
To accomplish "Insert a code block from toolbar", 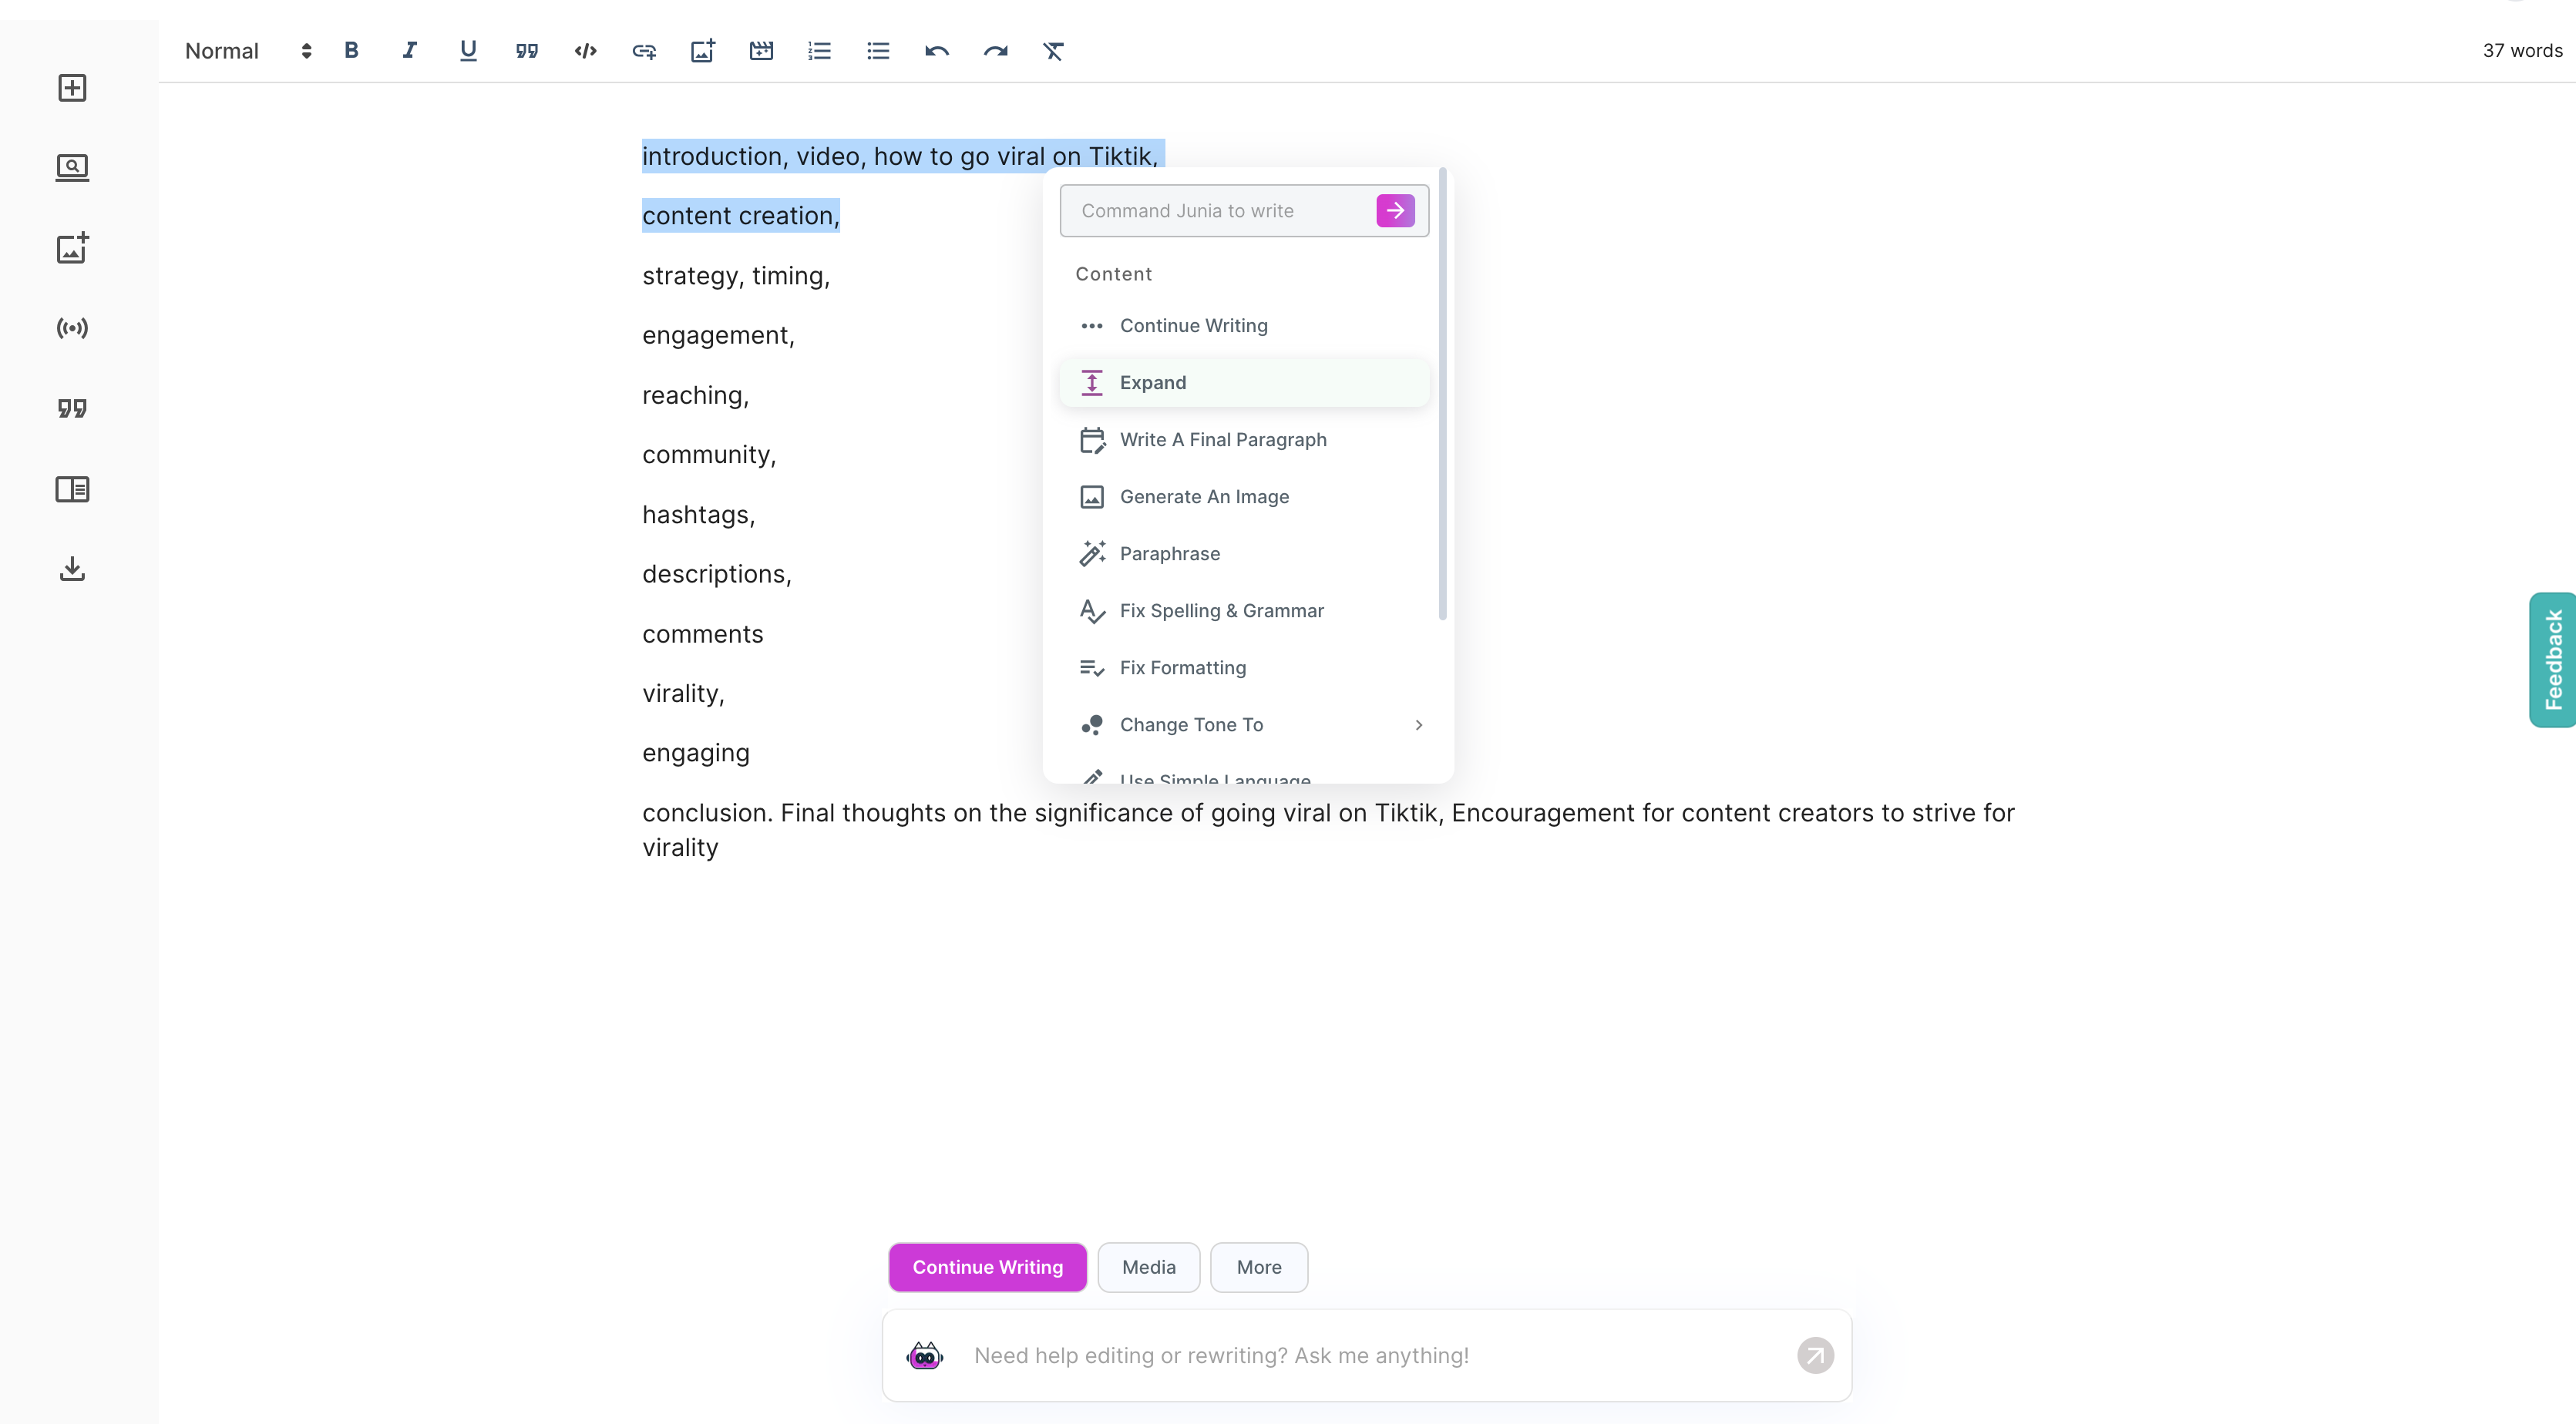I will 585,51.
